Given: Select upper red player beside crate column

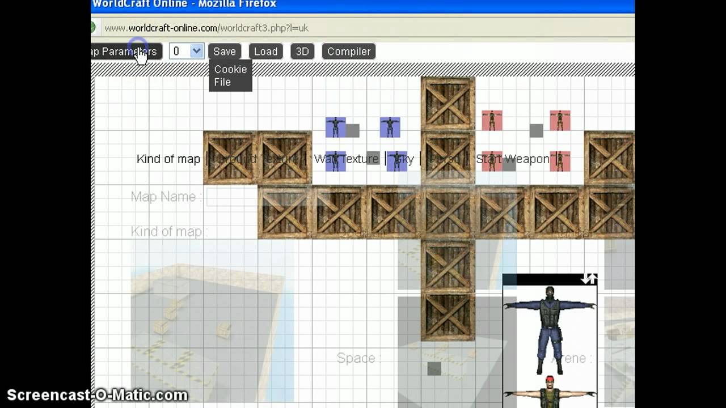Looking at the screenshot, I should point(492,121).
